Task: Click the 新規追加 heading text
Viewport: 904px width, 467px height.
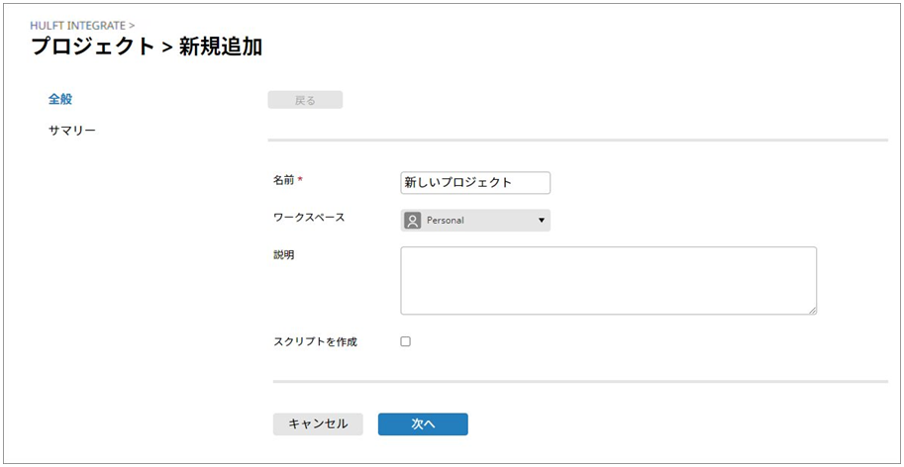Action: [221, 47]
